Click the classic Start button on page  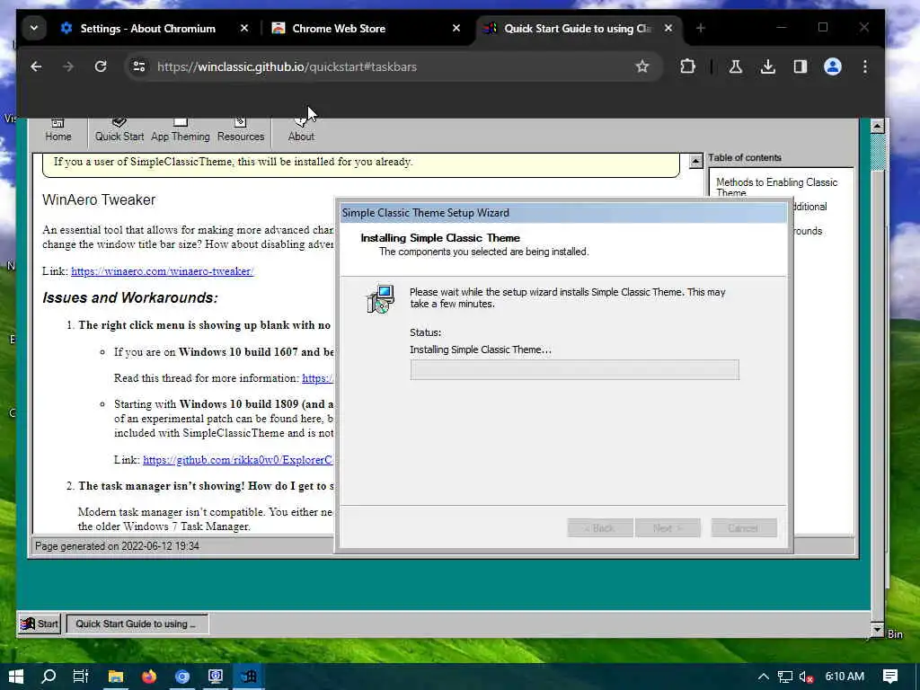point(40,624)
